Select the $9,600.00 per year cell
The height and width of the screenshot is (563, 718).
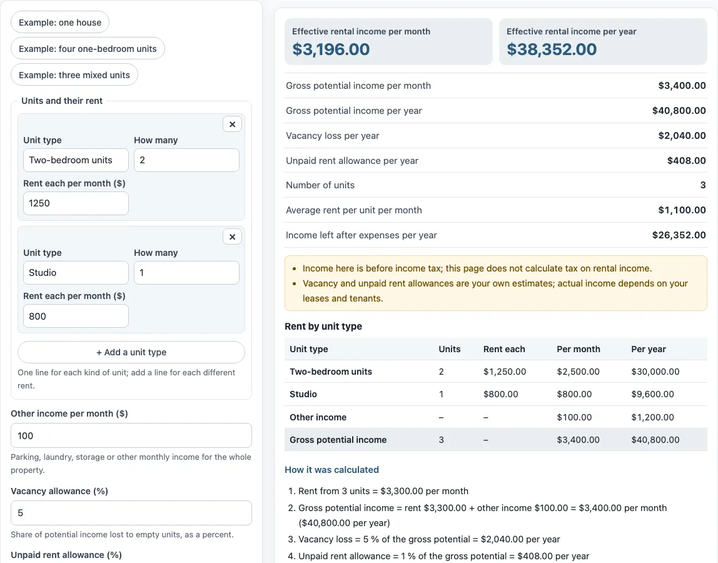point(652,394)
